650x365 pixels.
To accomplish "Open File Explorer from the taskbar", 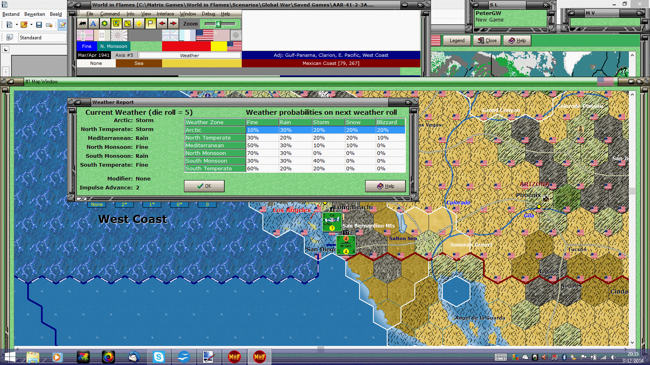I will [x=33, y=357].
